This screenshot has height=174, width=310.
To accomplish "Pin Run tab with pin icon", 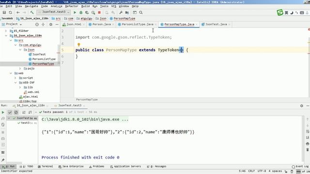I will coord(3,160).
